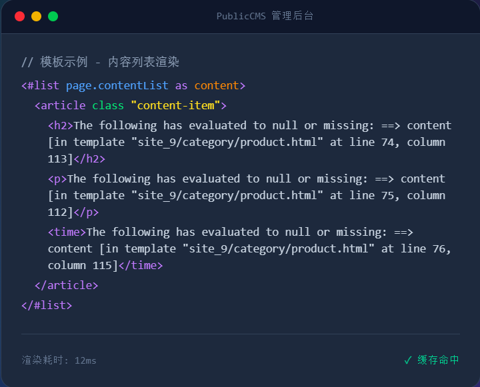Image resolution: width=480 pixels, height=387 pixels.
Task: Click the opening <article tag
Action: (x=60, y=105)
